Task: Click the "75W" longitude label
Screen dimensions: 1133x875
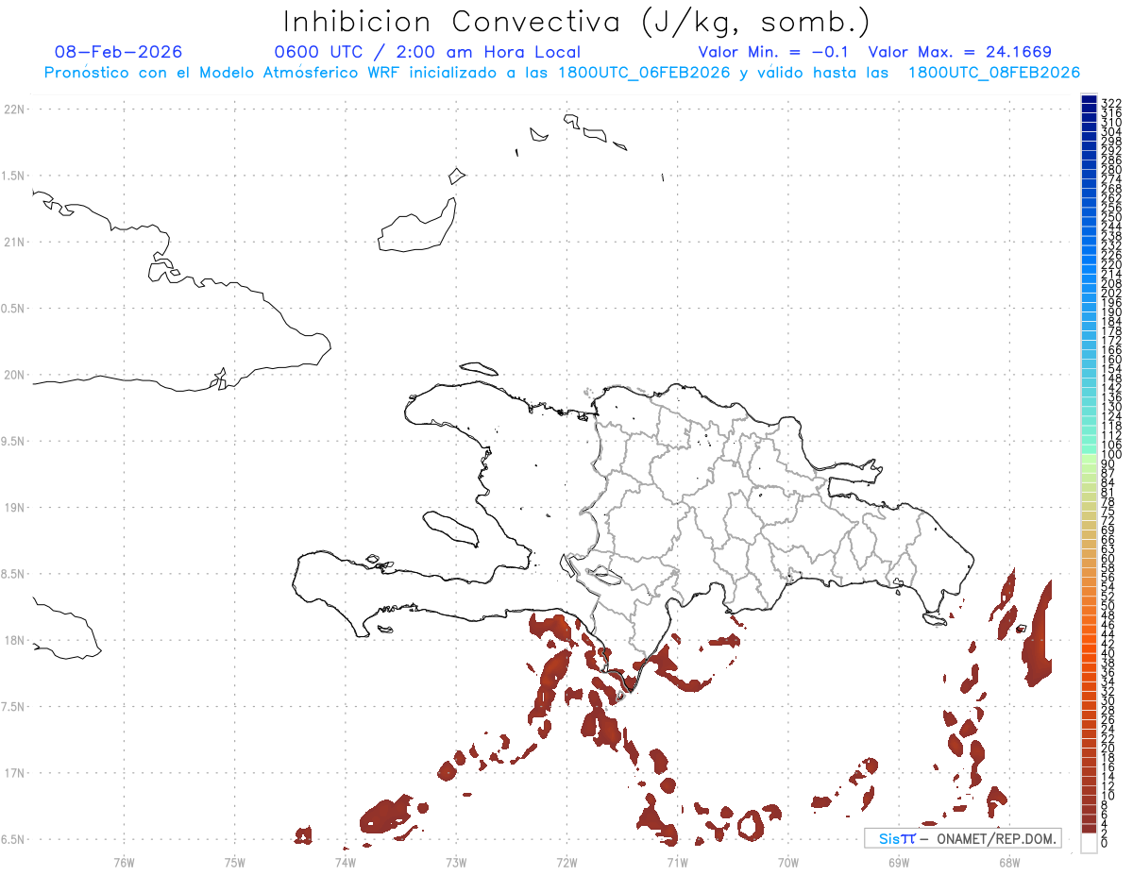Action: click(x=234, y=862)
